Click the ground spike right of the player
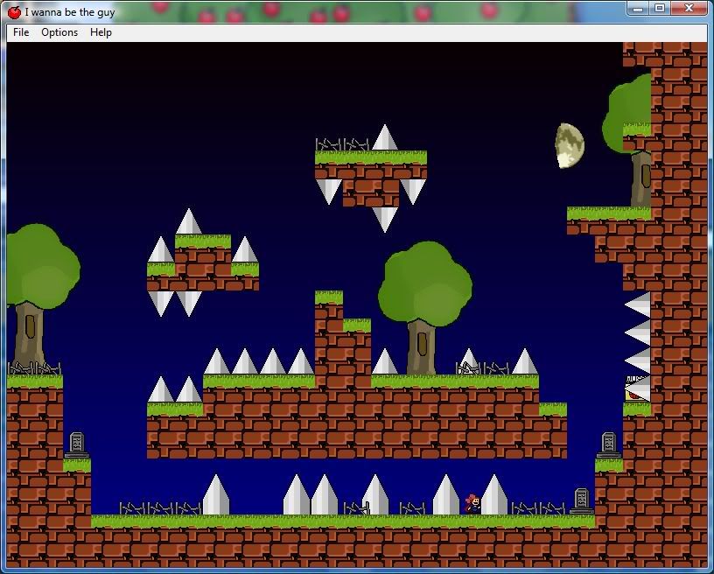 point(494,494)
